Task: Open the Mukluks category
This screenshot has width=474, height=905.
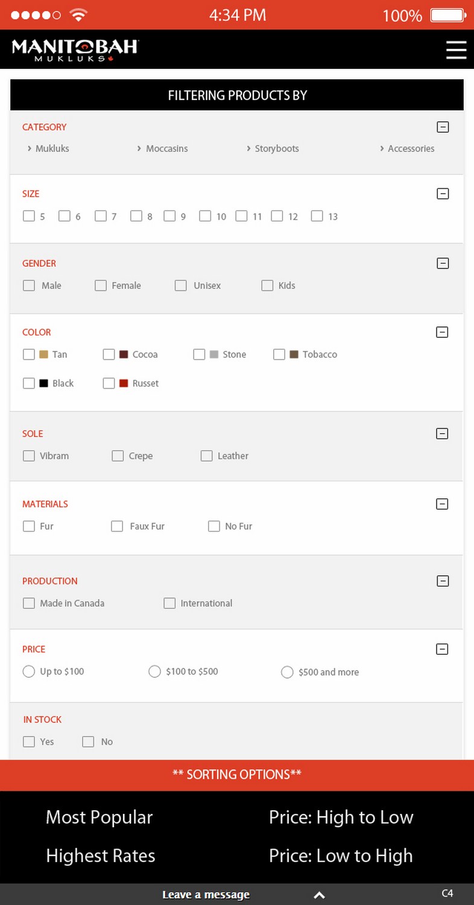Action: coord(52,148)
